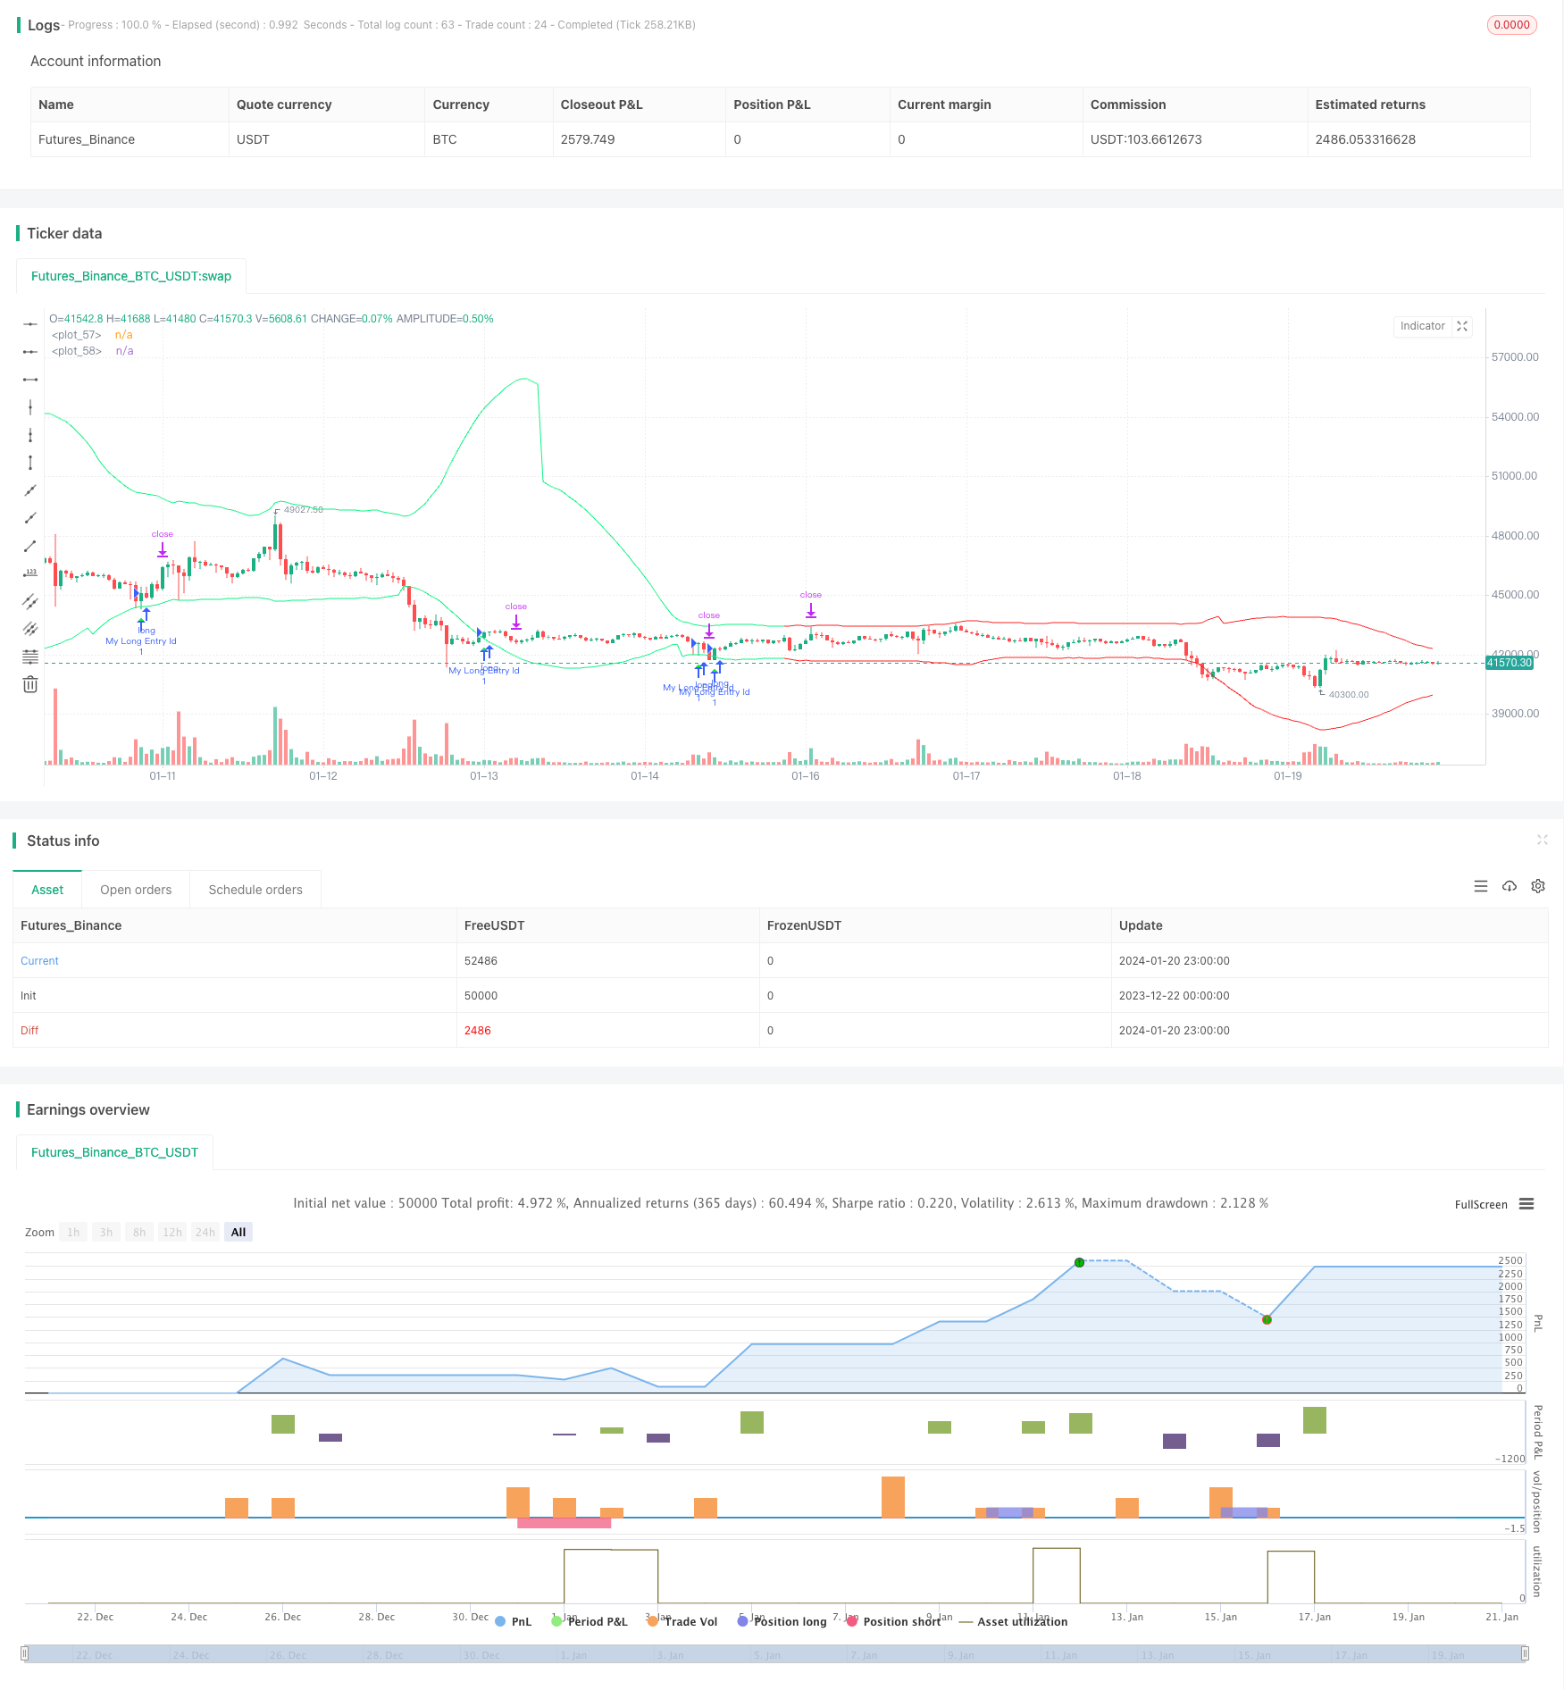
Task: Click the Current row link
Action: click(39, 961)
